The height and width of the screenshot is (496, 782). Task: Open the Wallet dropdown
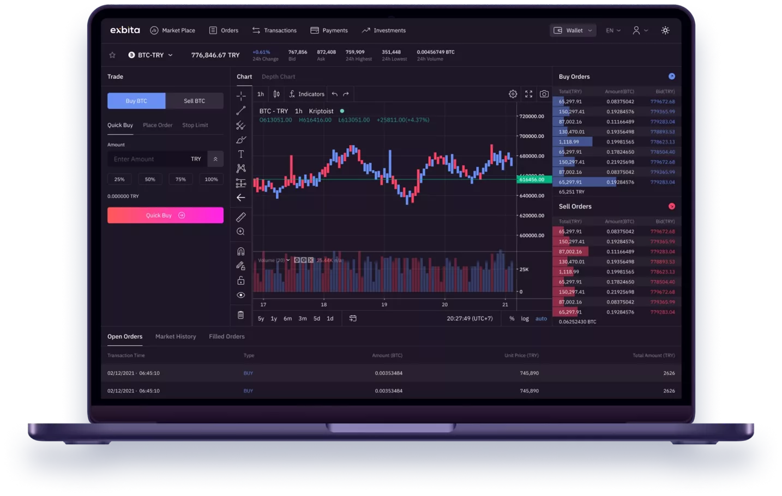(573, 31)
